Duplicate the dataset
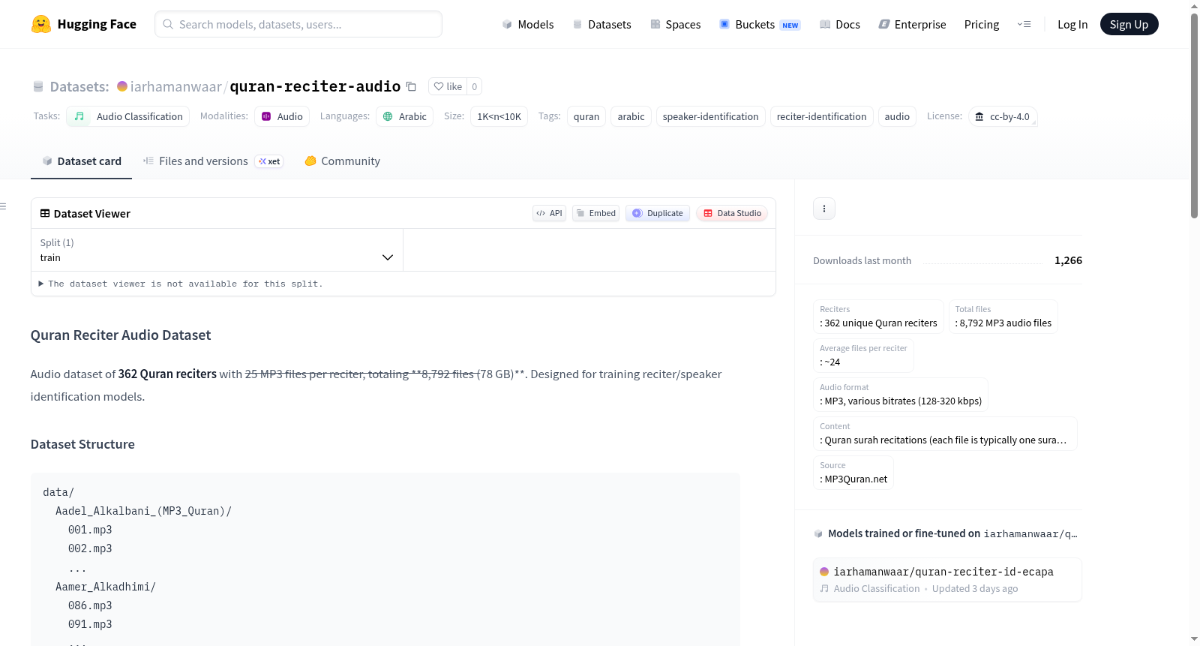The width and height of the screenshot is (1200, 646). coord(658,213)
